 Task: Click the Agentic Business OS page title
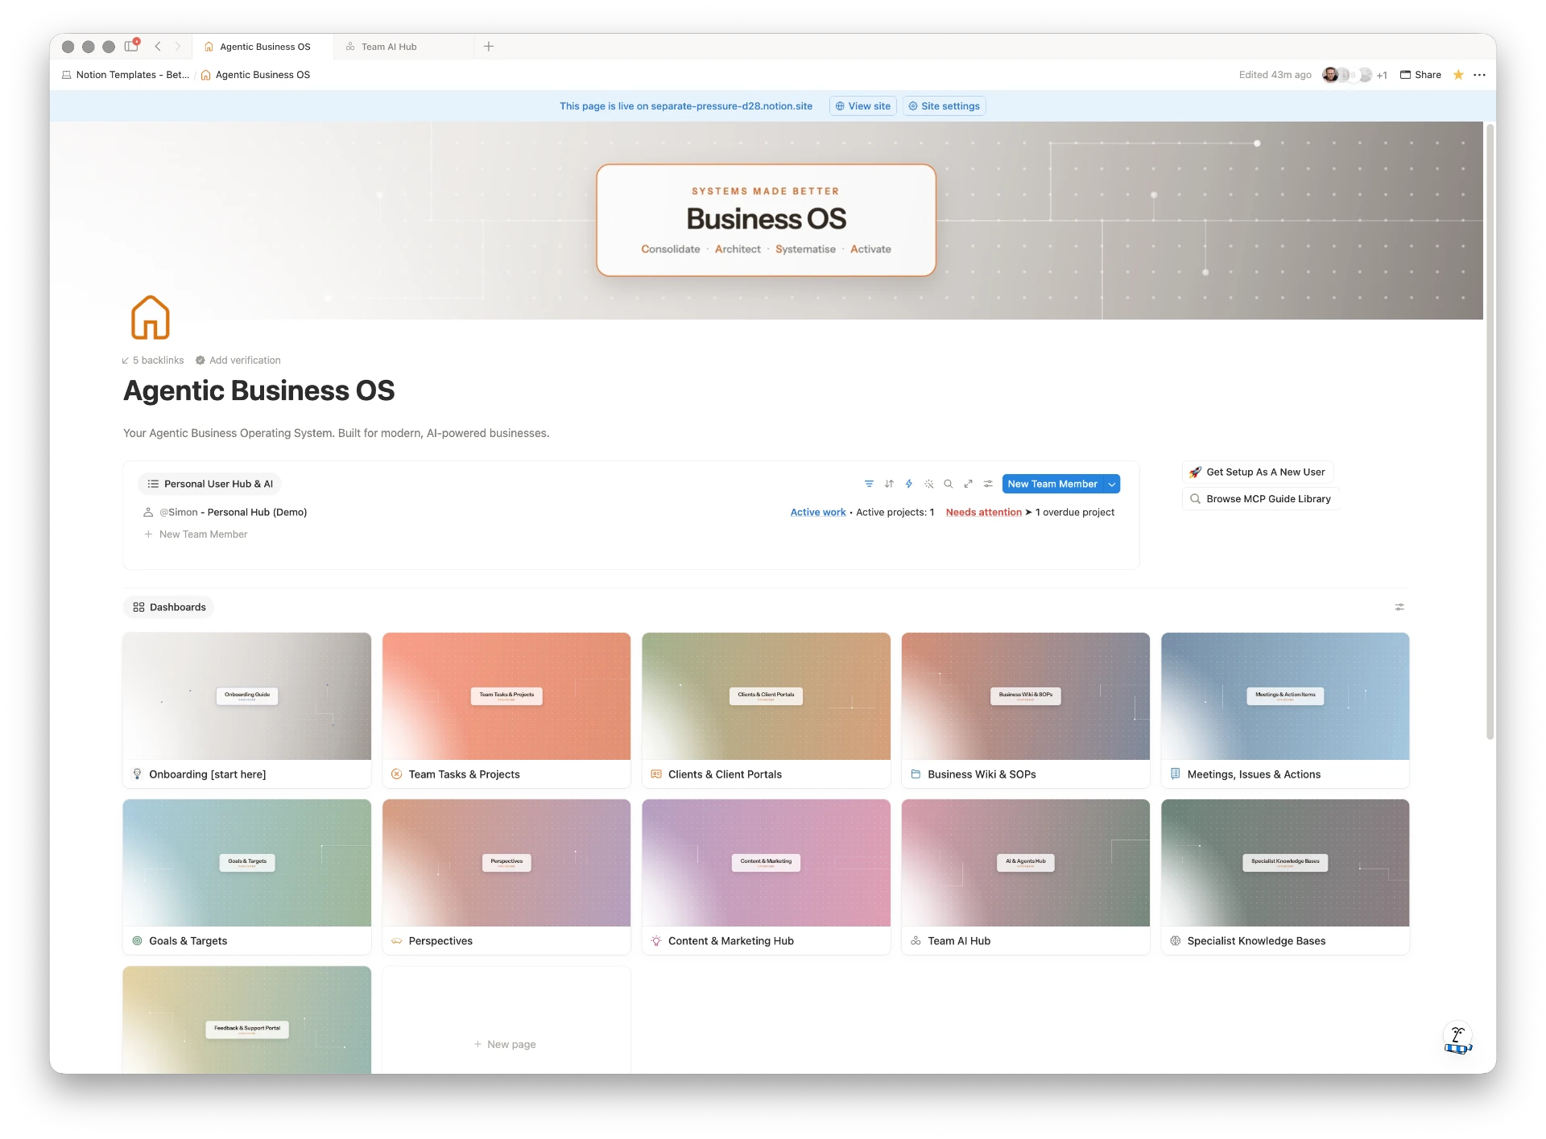click(259, 391)
